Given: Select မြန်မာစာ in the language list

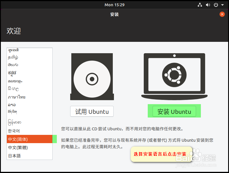Looking at the screenshot, I should [30, 122].
